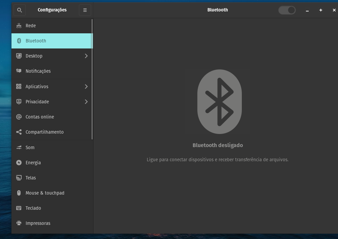Select the highlighted Bluetooth sidebar text
The image size is (338, 239).
[36, 41]
